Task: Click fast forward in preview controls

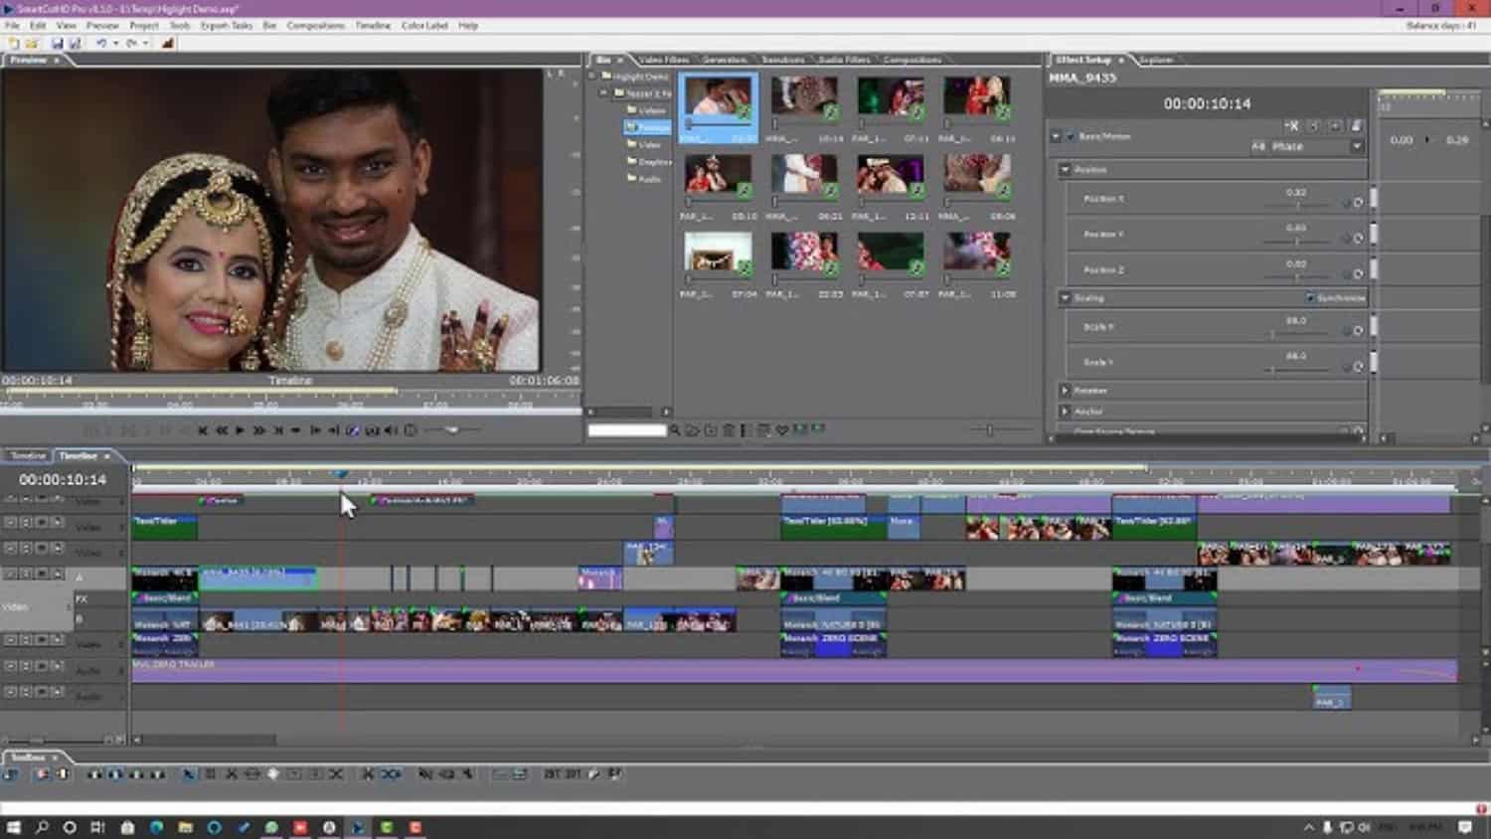Action: (x=258, y=430)
